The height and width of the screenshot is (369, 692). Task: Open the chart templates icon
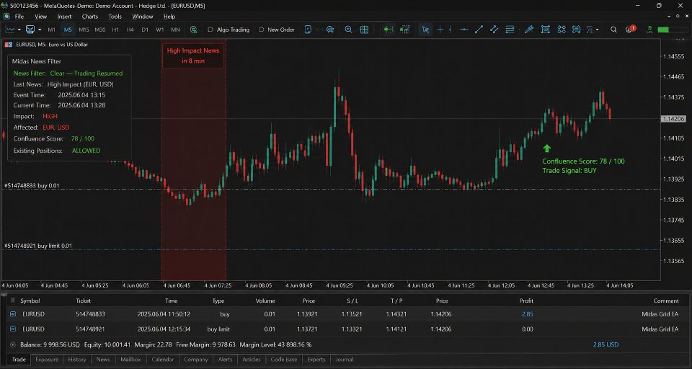click(30, 30)
